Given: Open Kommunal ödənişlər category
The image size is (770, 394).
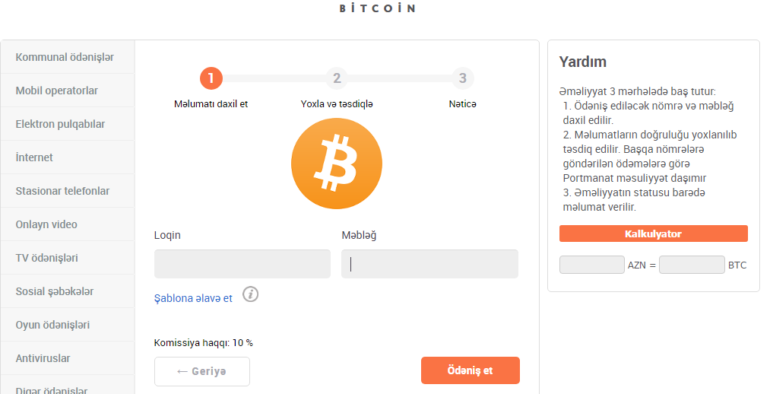Looking at the screenshot, I should point(65,57).
